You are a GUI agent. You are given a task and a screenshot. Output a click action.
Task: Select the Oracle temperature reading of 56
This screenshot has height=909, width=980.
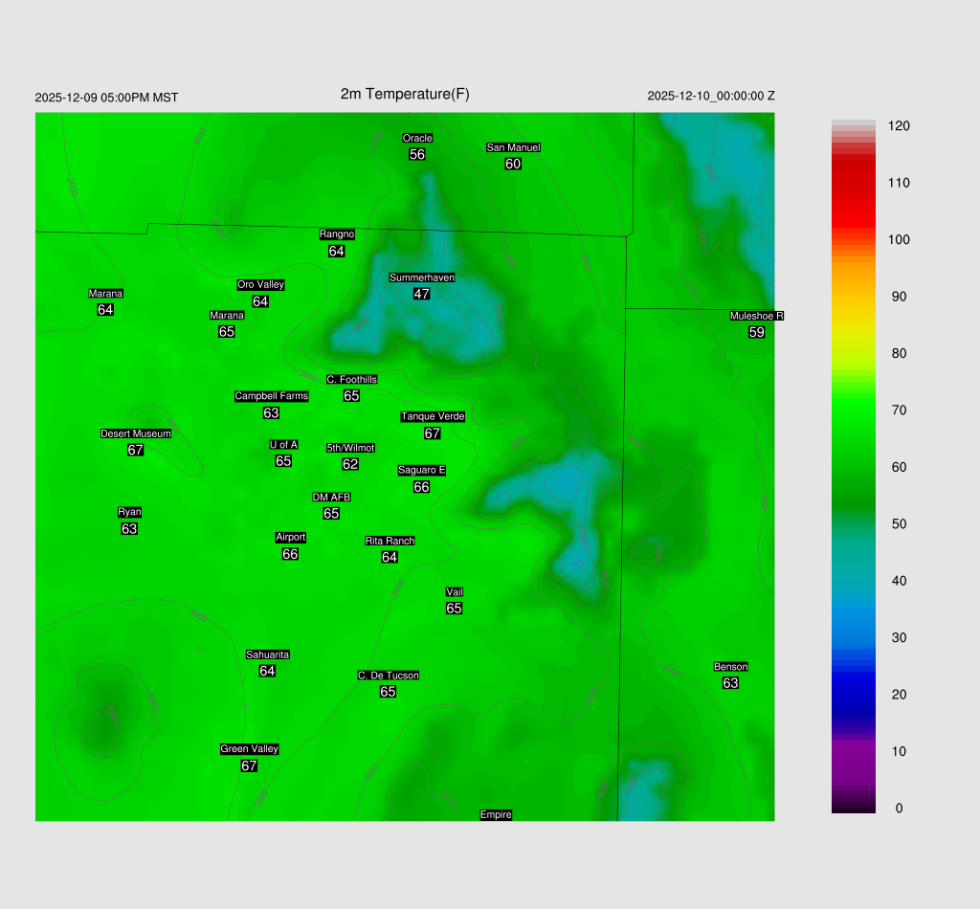417,154
